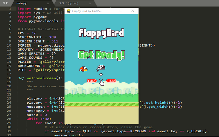Click the red bird sprite in game
This screenshot has height=137, width=219.
83,69
